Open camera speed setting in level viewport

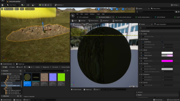click(x=129, y=9)
